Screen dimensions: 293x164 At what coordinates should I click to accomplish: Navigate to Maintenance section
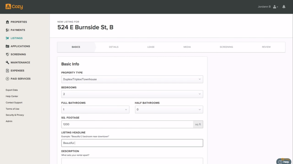20,62
